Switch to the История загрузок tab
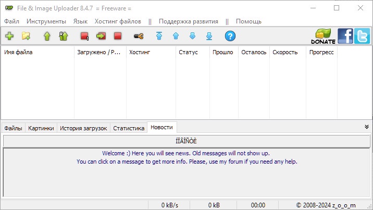This screenshot has width=373, height=210. pos(83,128)
